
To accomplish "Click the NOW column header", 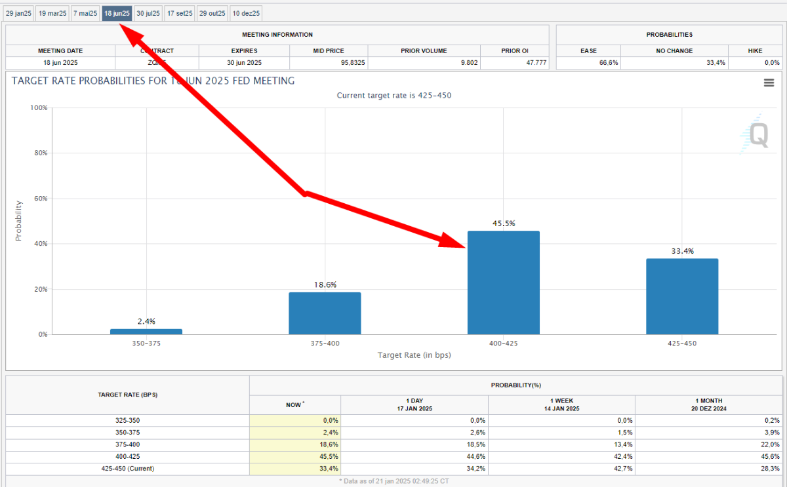I will click(x=295, y=404).
